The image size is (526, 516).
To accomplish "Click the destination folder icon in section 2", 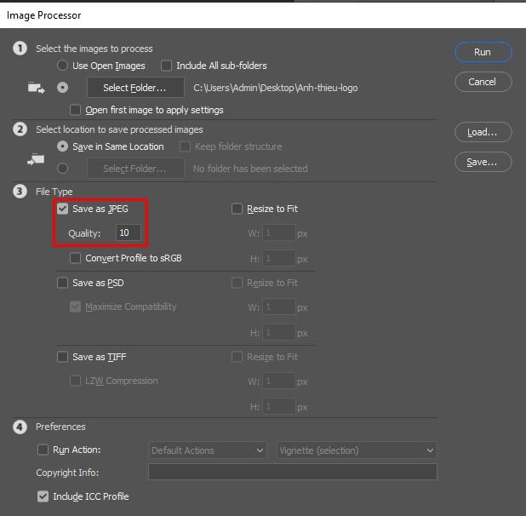I will coord(36,158).
